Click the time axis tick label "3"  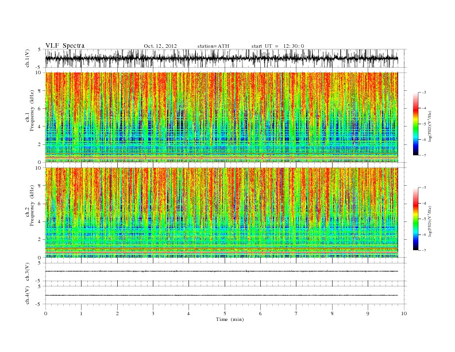click(x=153, y=313)
